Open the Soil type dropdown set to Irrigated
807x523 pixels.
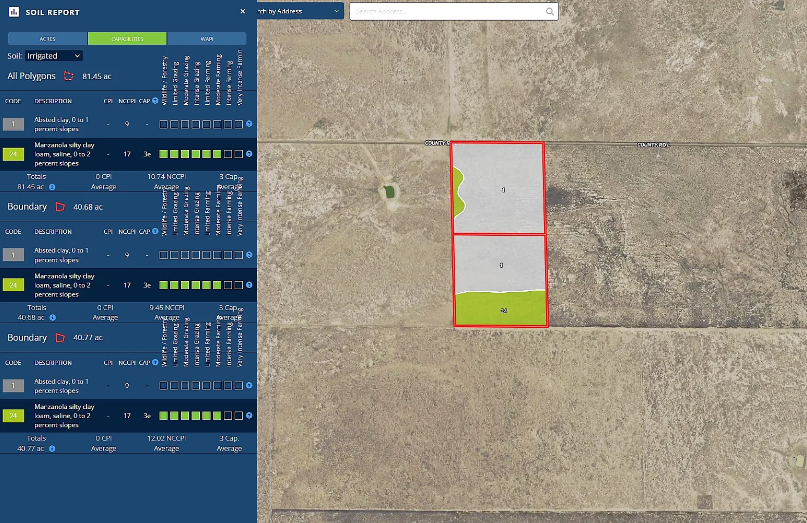53,56
